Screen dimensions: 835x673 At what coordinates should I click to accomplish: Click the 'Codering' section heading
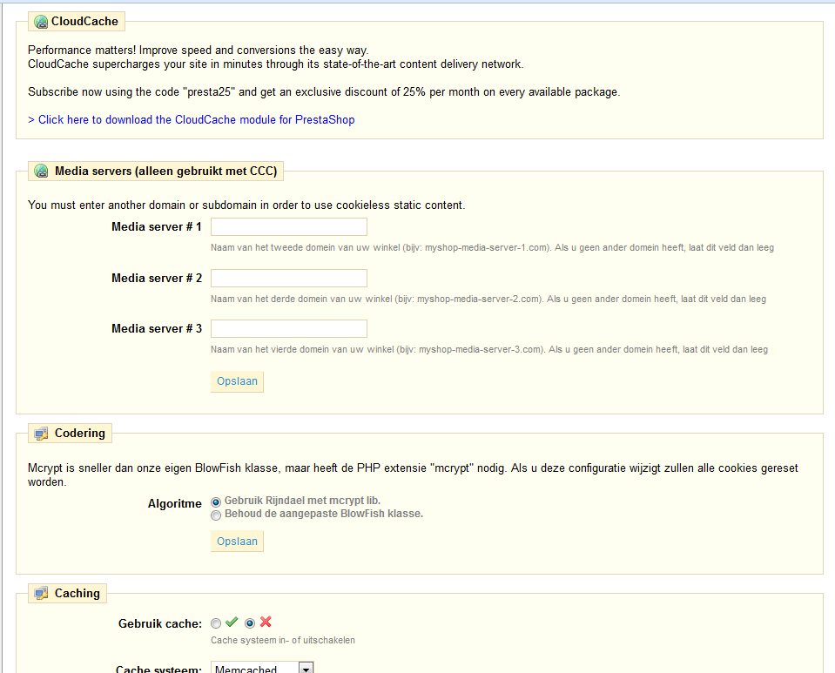[x=80, y=433]
